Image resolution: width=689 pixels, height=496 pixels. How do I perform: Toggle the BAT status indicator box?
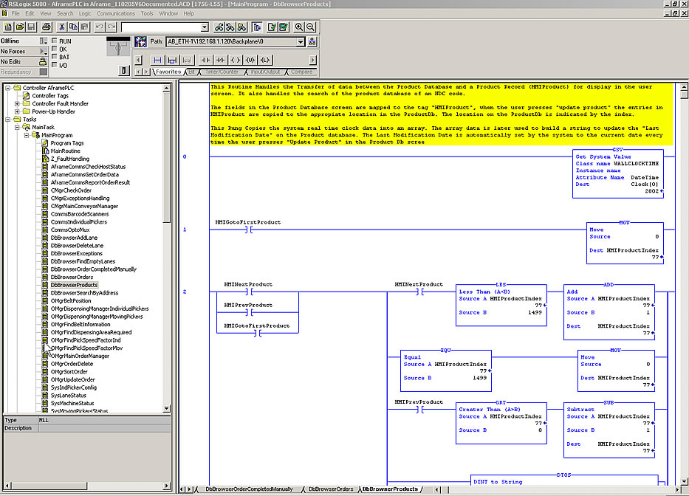(55, 57)
